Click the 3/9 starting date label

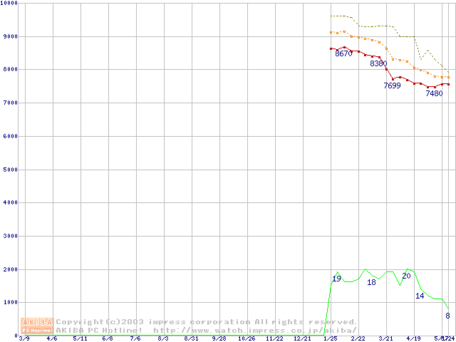24,338
